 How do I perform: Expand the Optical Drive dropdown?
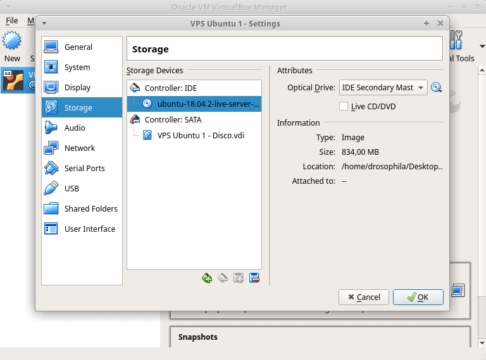pos(383,88)
